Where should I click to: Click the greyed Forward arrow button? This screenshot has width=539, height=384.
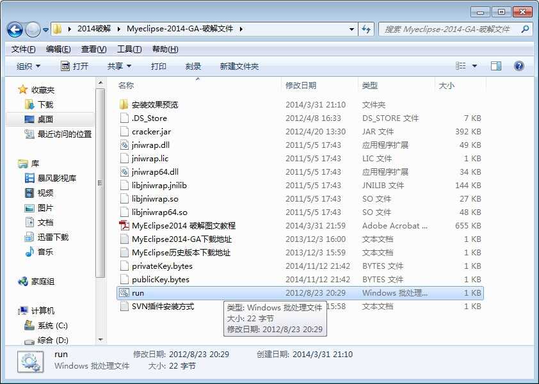pyautogui.click(x=33, y=30)
